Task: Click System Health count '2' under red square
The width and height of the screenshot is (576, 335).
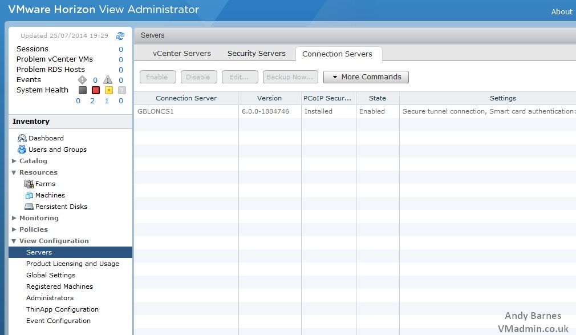Action: tap(92, 101)
